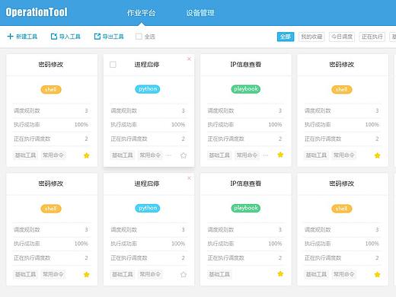Select the 我的收藏 filter
Viewport: 396px width, 297px height.
[311, 37]
